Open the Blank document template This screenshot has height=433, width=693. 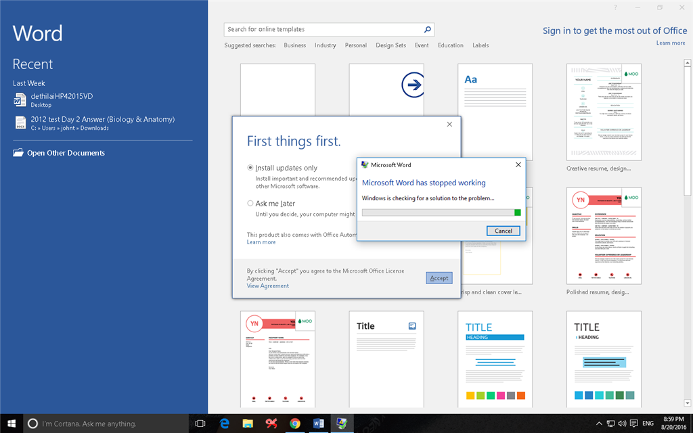click(x=277, y=90)
